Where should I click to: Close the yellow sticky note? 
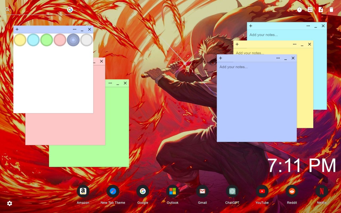coord(310,44)
